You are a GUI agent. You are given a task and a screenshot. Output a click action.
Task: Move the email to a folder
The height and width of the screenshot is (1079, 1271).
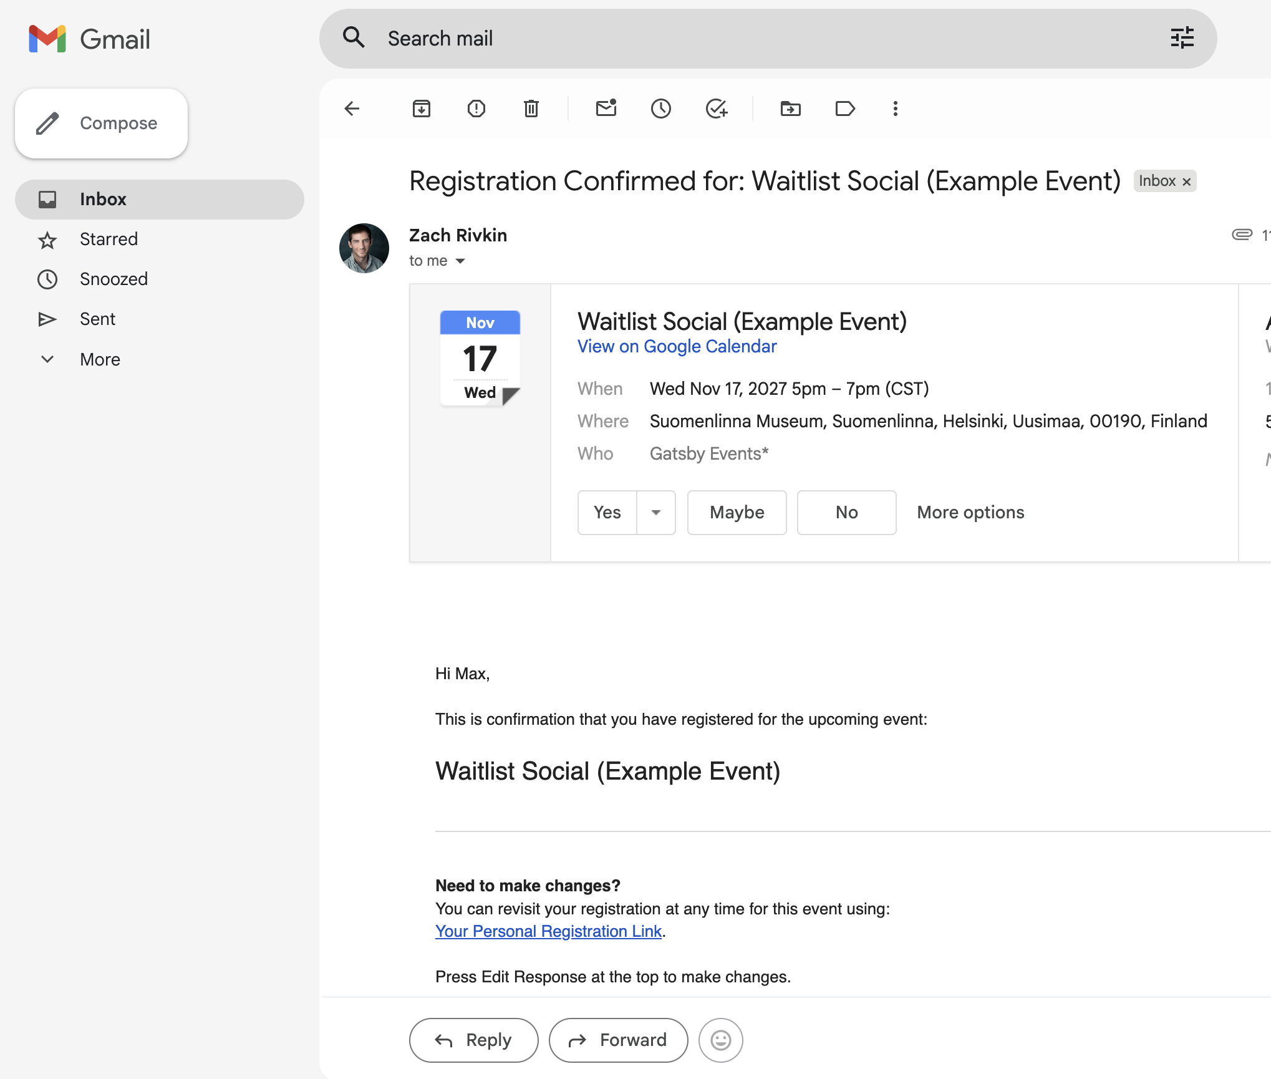point(790,109)
